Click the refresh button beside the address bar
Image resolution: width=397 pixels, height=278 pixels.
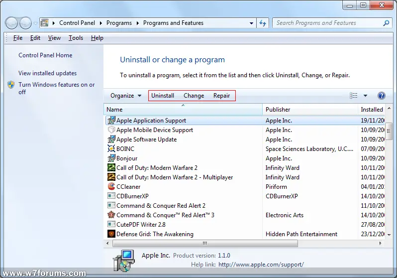(263, 23)
